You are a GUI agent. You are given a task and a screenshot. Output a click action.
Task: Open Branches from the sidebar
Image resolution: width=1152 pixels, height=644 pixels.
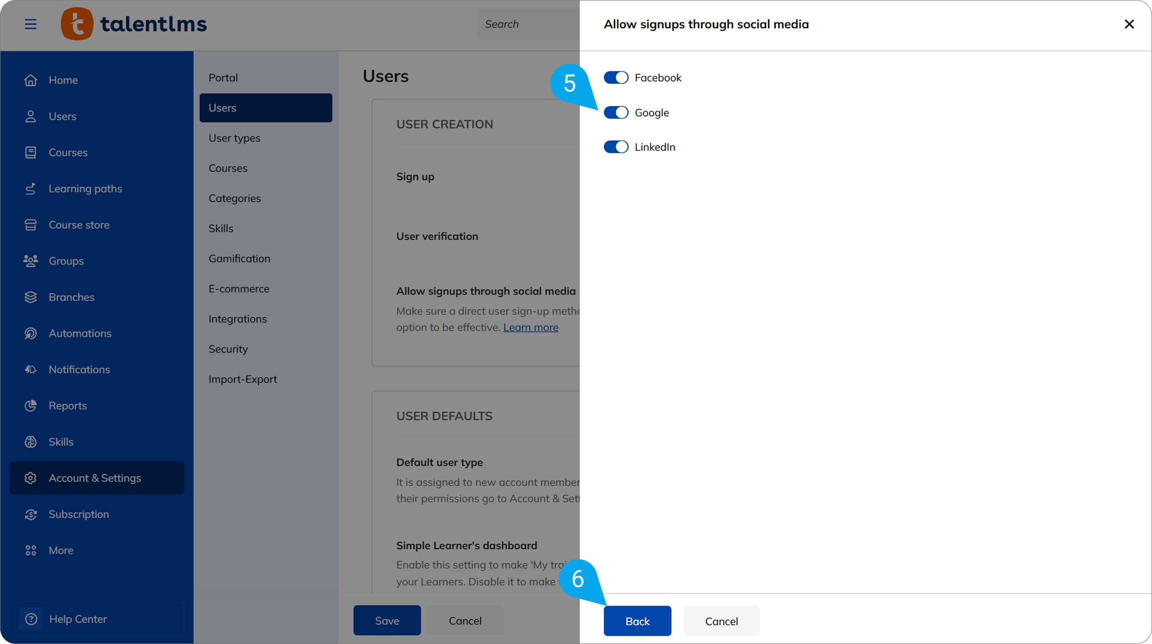pos(97,297)
